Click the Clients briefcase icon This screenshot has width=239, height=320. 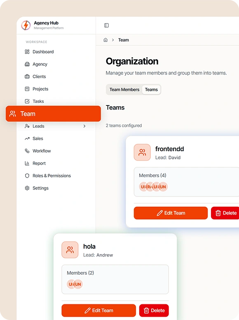tap(27, 77)
